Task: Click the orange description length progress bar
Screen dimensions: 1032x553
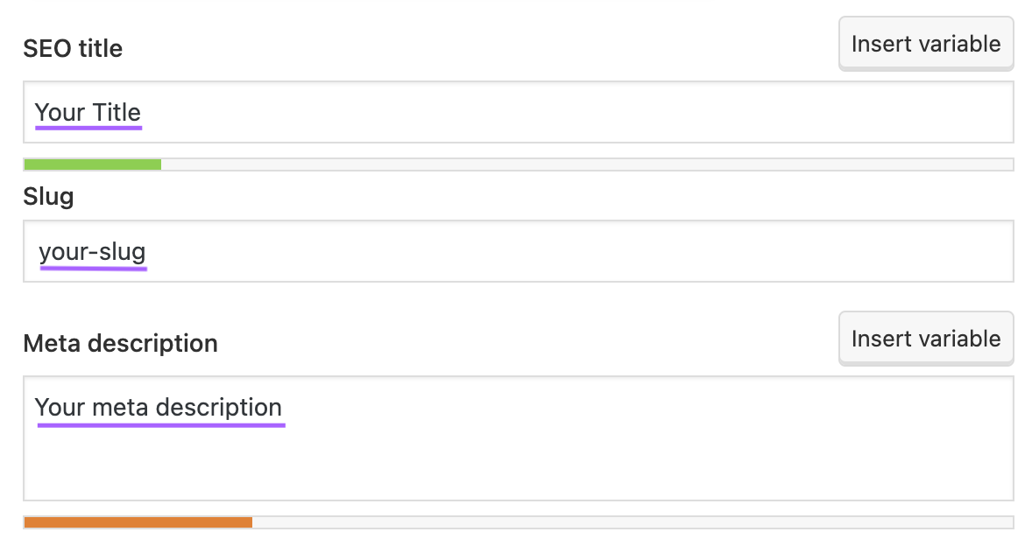Action: [136, 521]
